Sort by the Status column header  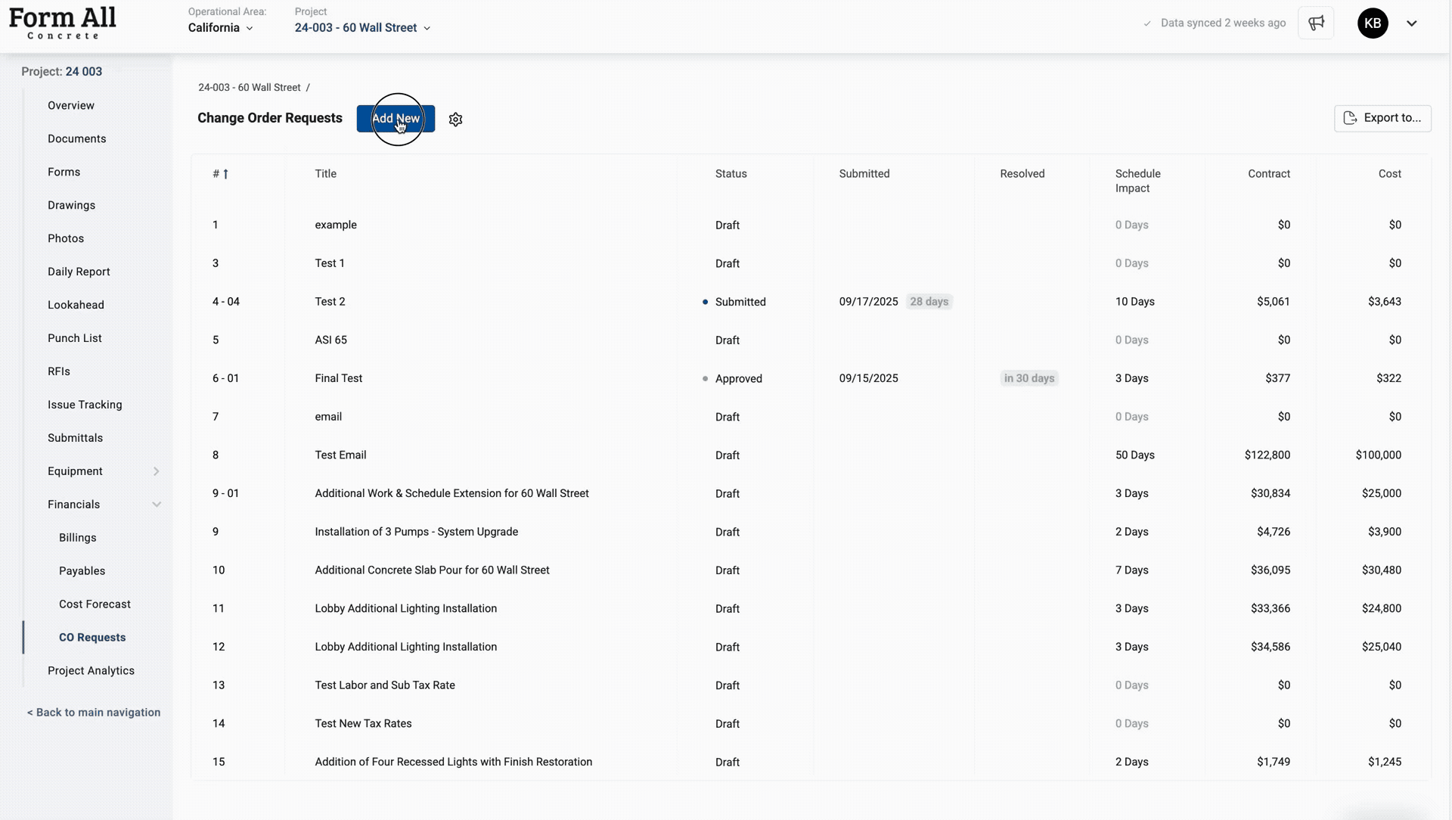click(x=731, y=174)
